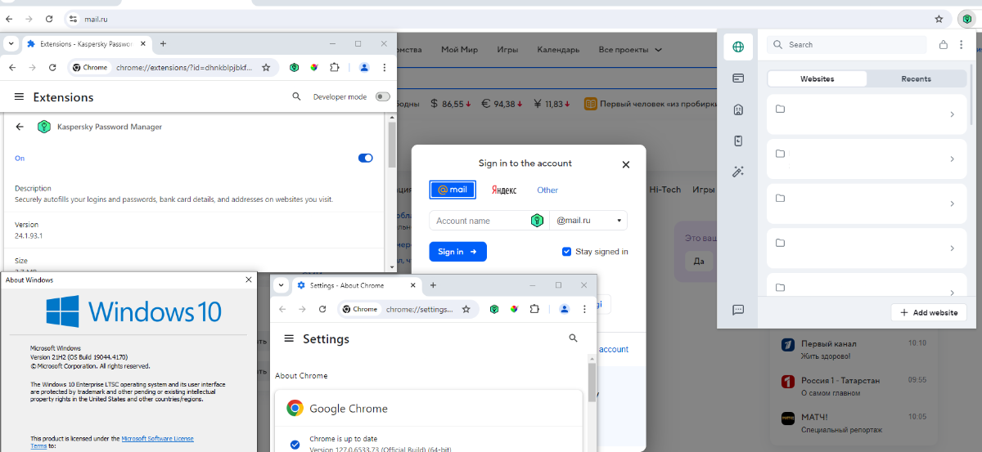This screenshot has width=982, height=452.
Task: Open the password generator wand icon
Action: coord(738,172)
